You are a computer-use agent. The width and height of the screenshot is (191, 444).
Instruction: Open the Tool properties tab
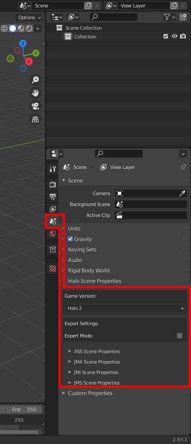pos(53,169)
